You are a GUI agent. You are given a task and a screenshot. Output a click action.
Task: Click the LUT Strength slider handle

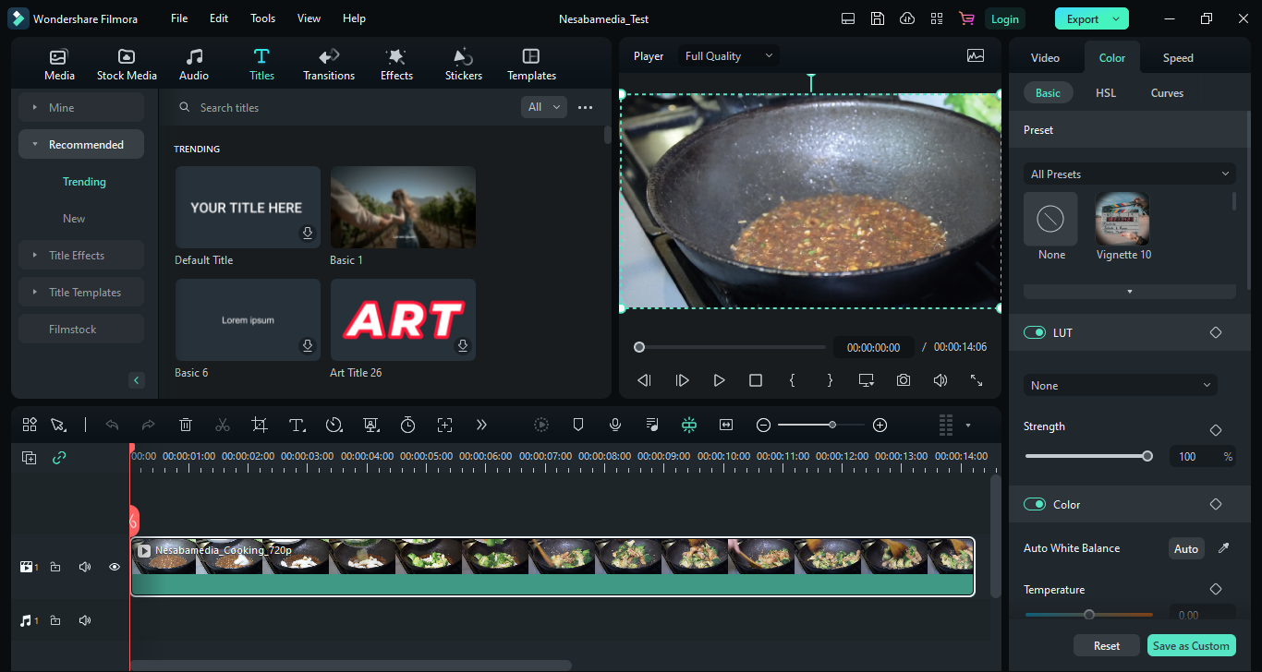1147,456
